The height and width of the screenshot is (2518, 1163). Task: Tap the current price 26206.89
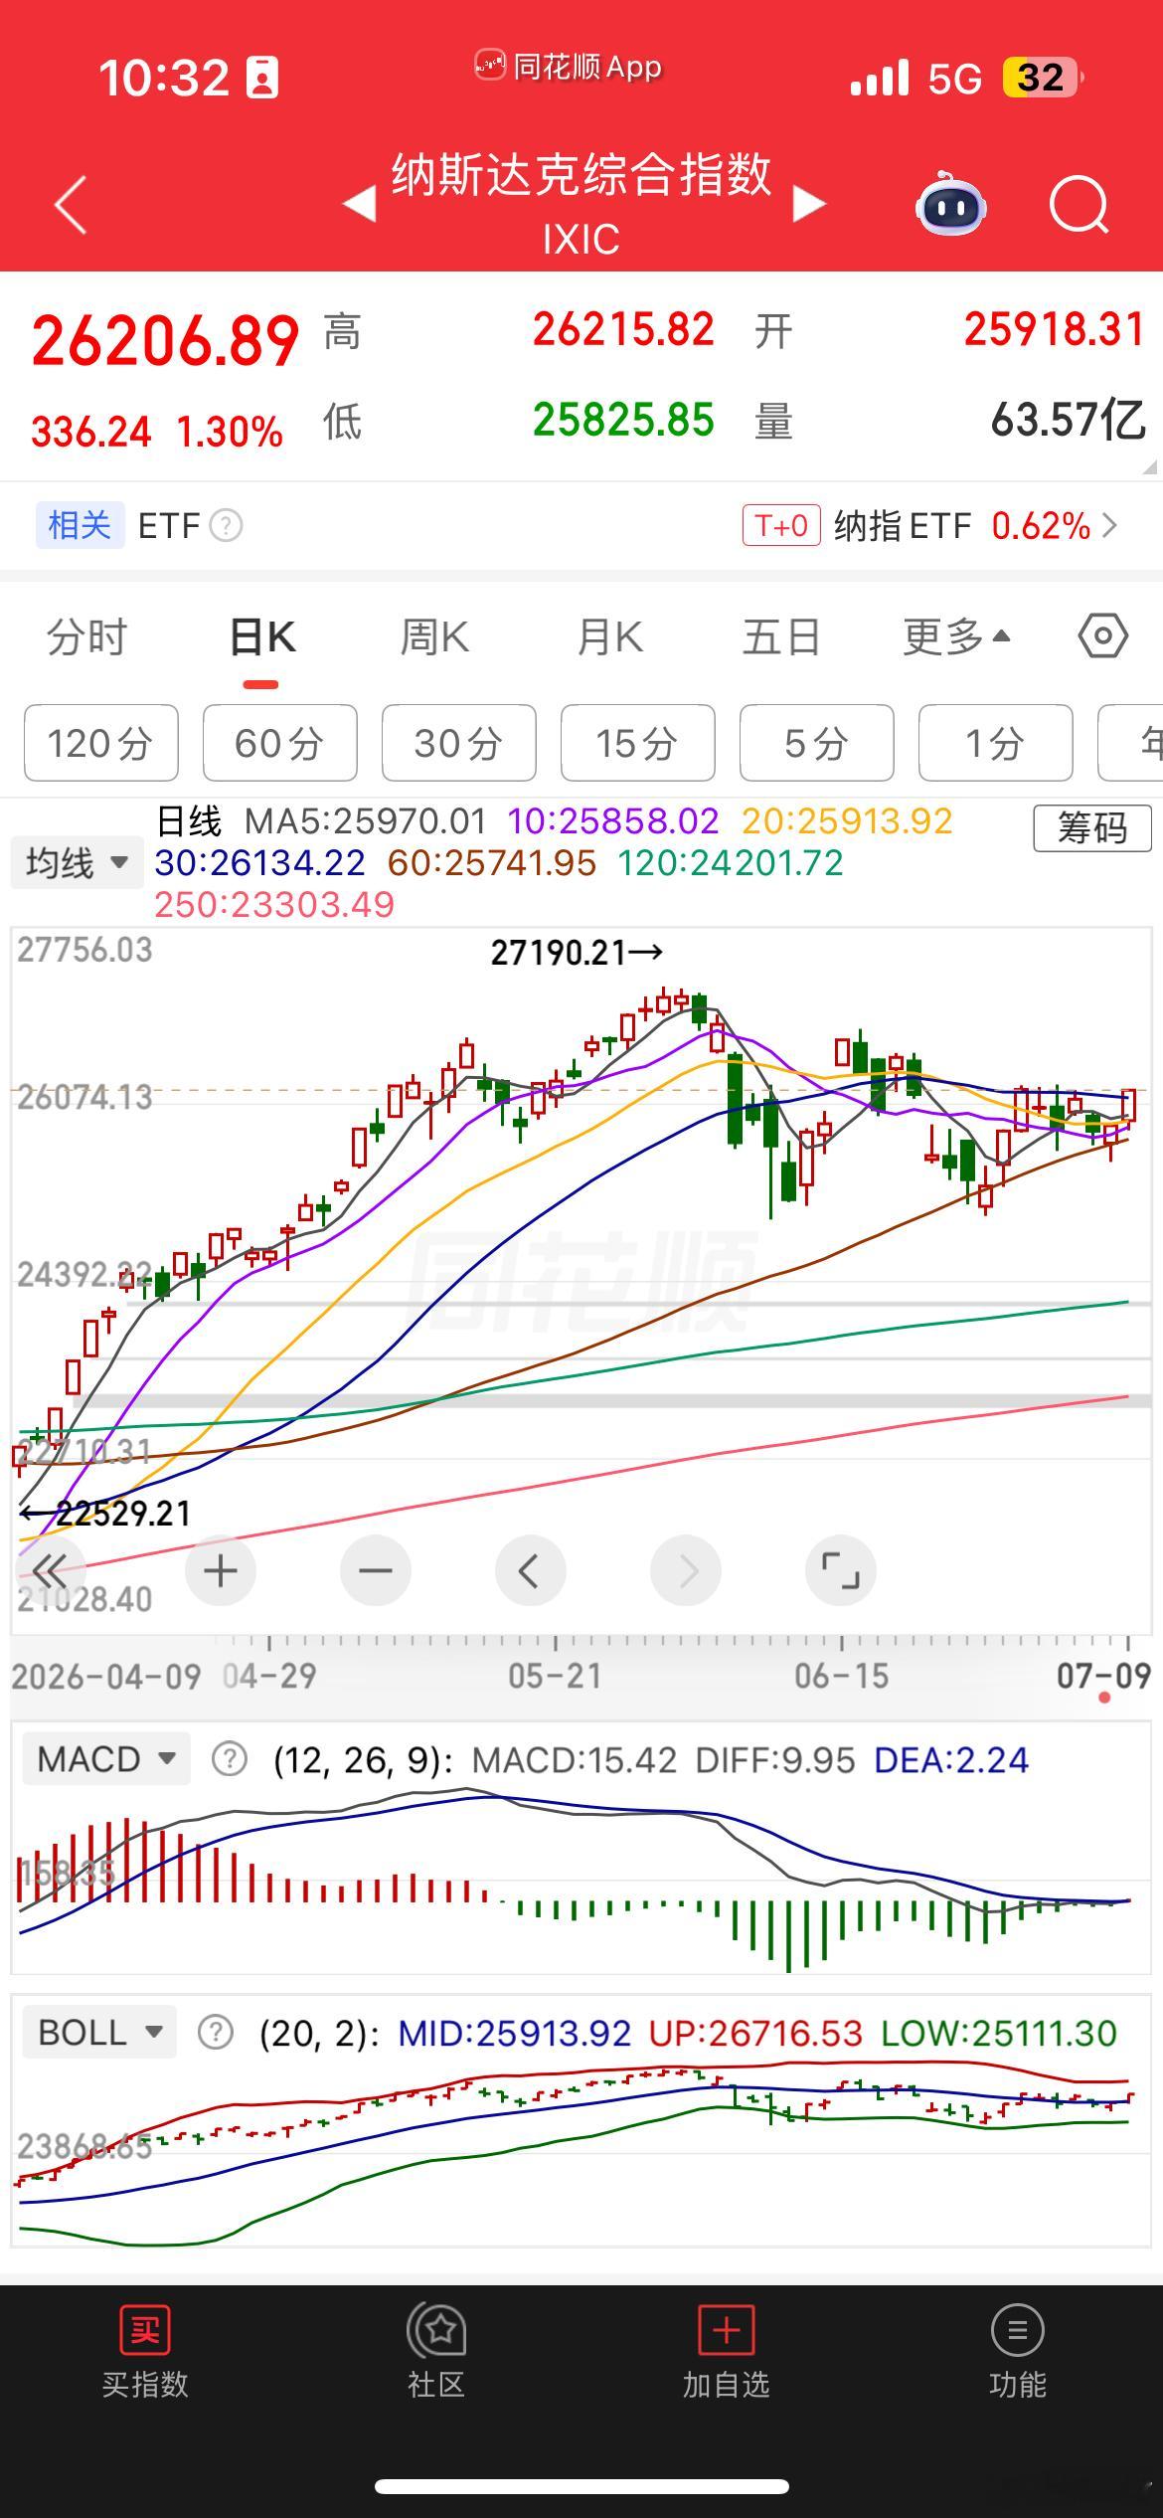tap(165, 340)
